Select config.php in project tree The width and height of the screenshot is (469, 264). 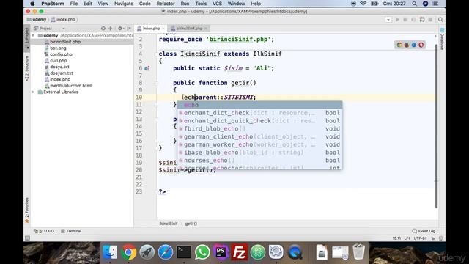click(x=61, y=54)
